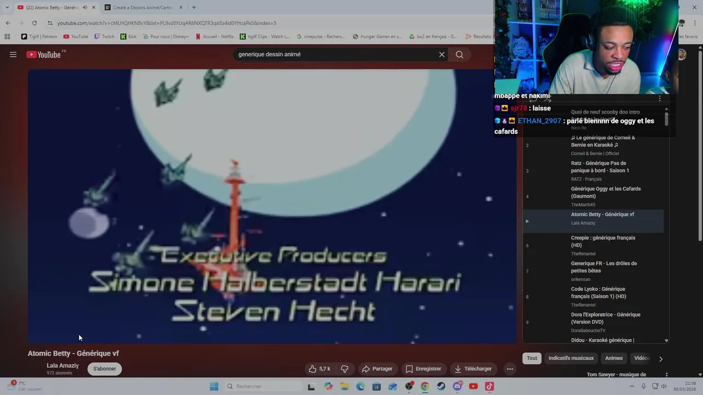703x395 pixels.
Task: Click the Partager share button
Action: (377, 369)
